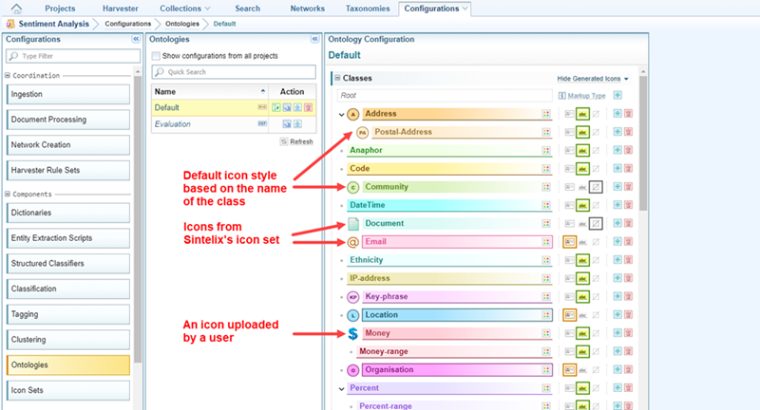This screenshot has width=760, height=410.
Task: Toggle the abc text markup for DateTime
Action: (x=582, y=205)
